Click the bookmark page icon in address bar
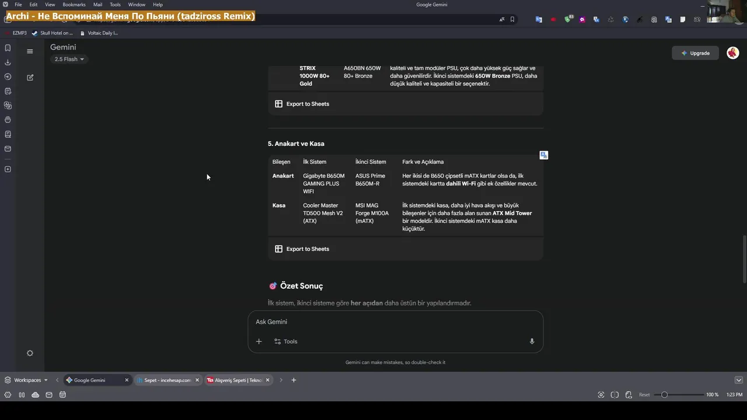The image size is (747, 420). click(x=512, y=19)
